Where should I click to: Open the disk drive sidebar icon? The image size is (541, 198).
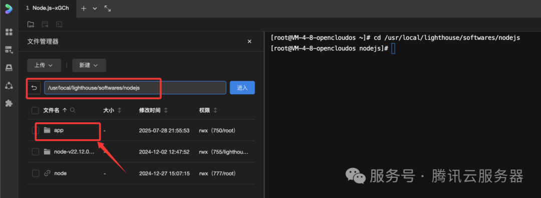click(9, 68)
